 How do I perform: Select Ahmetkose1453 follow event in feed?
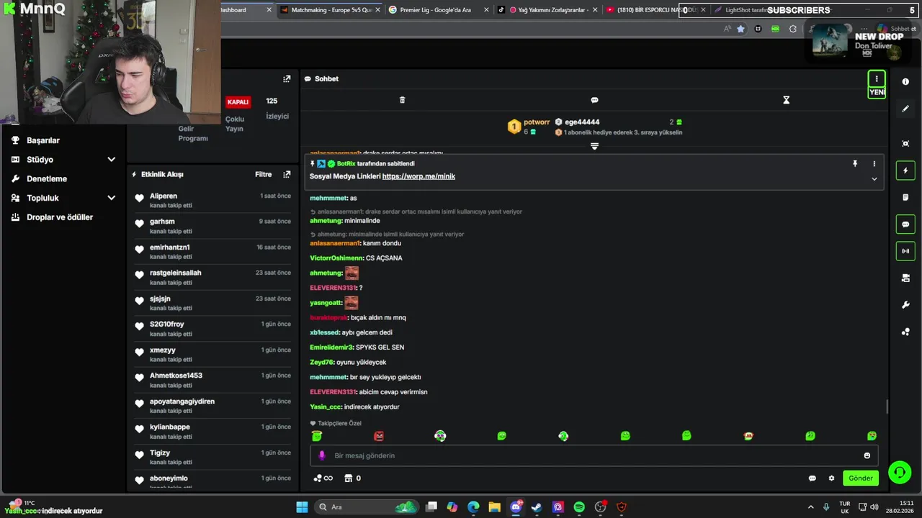(212, 380)
